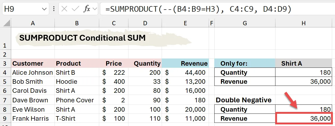Select column E header

click(x=185, y=23)
